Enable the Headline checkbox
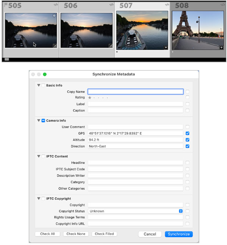Image resolution: width=227 pixels, height=245 pixels. coord(188,163)
